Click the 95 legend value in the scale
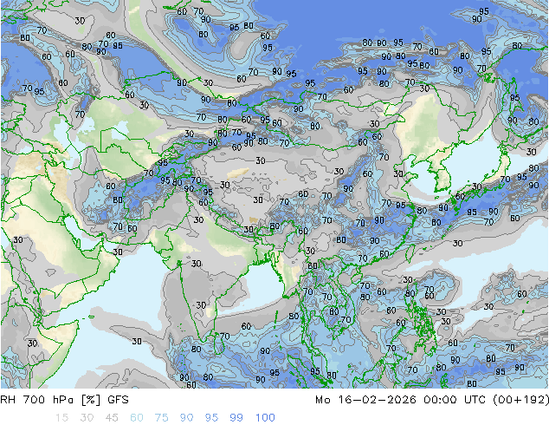This screenshot has width=549, height=425. click(211, 418)
